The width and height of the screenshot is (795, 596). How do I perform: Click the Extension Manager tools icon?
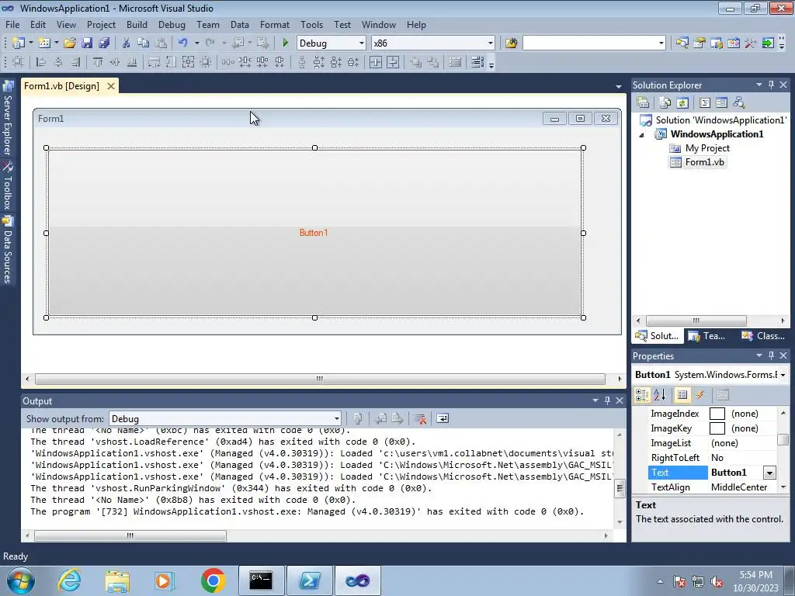pyautogui.click(x=751, y=43)
